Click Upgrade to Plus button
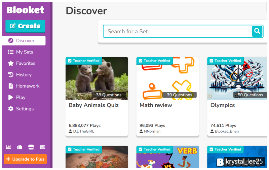Image resolution: width=269 pixels, height=170 pixels. pos(26,159)
